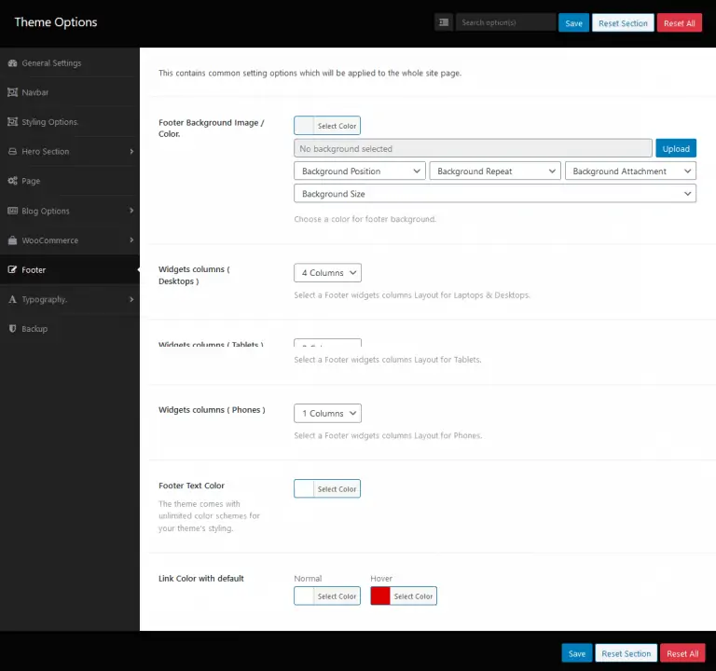Image resolution: width=716 pixels, height=671 pixels.
Task: Click the Backup shield icon
Action: click(12, 329)
